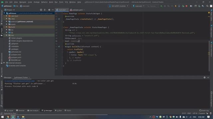The image size is (213, 119).
Task: Open the 6: Logcat tool window button
Action: coord(9,110)
